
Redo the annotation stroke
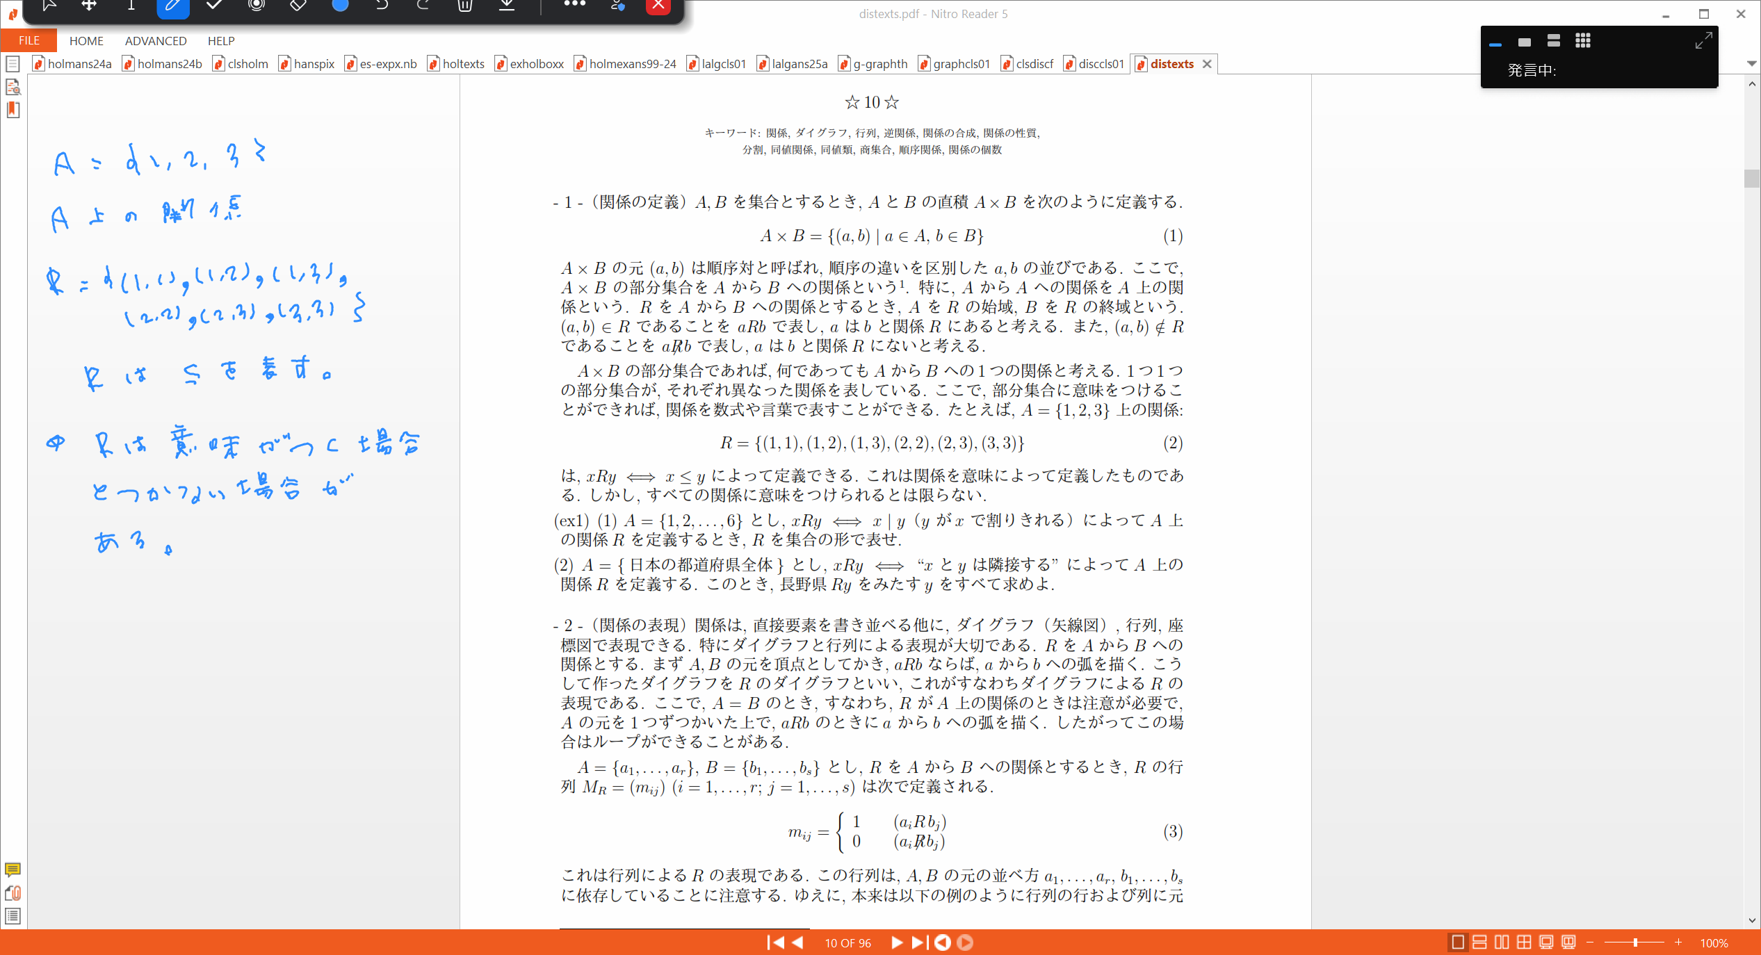pos(423,6)
